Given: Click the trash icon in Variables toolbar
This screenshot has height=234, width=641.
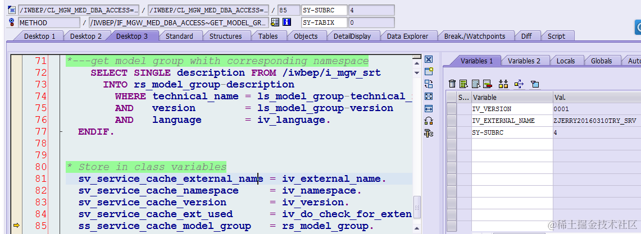Looking at the screenshot, I should [452, 84].
